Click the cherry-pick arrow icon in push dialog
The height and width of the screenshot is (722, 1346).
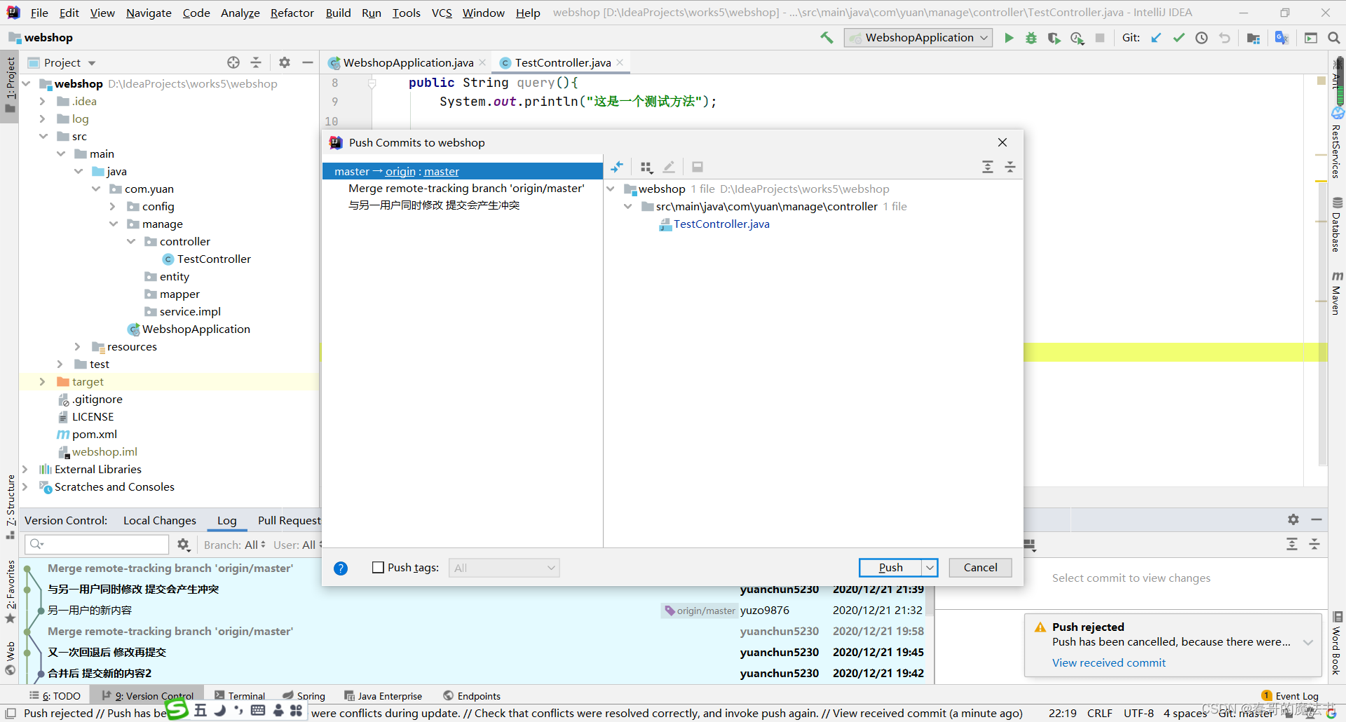click(x=617, y=167)
